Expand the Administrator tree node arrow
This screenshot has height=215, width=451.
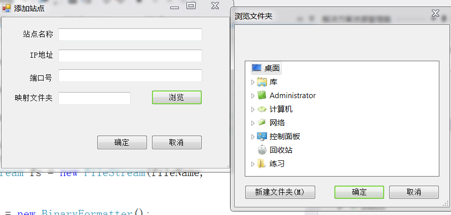(253, 96)
